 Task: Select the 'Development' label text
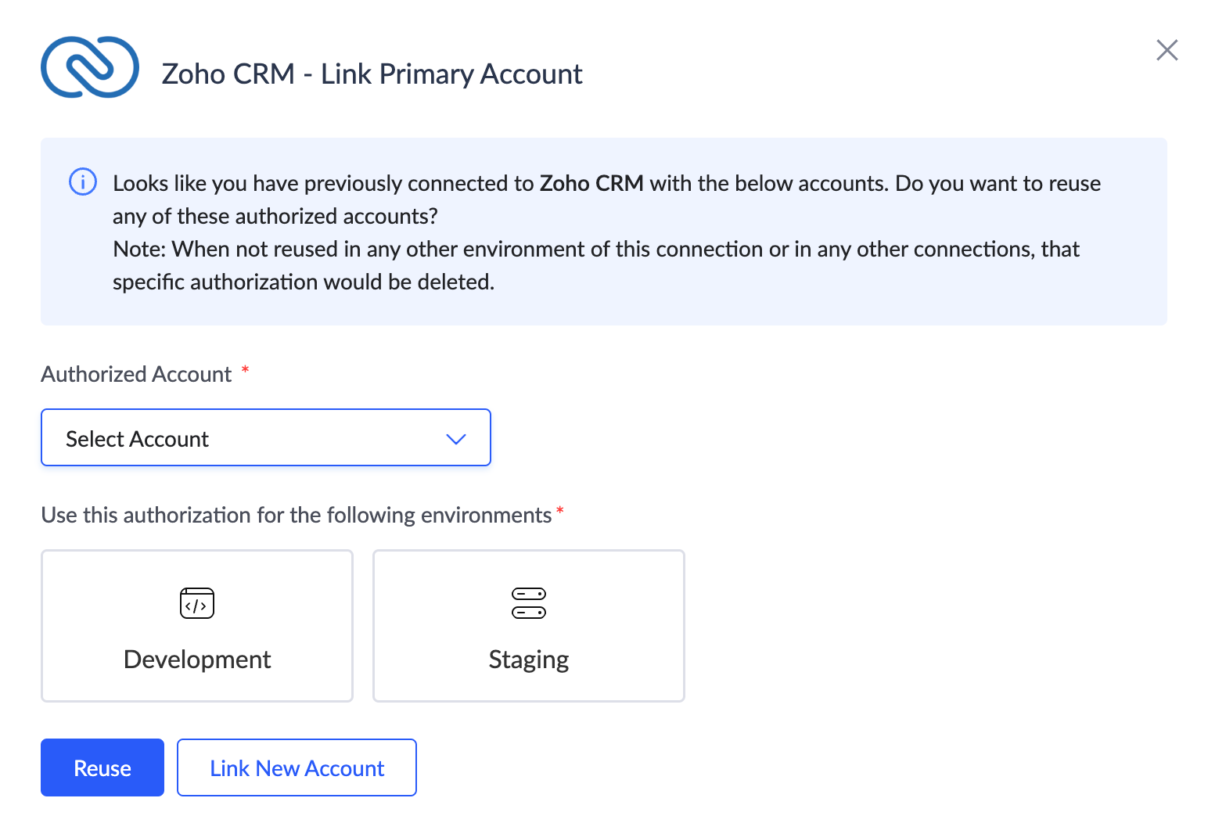[197, 660]
